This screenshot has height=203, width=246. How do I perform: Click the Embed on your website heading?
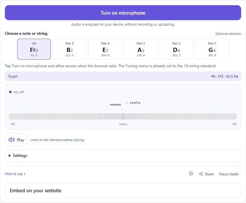36,191
